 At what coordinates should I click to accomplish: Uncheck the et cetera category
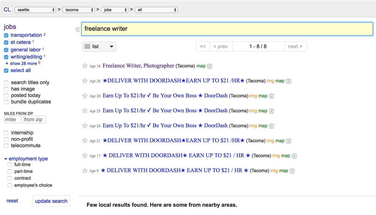pos(6,42)
